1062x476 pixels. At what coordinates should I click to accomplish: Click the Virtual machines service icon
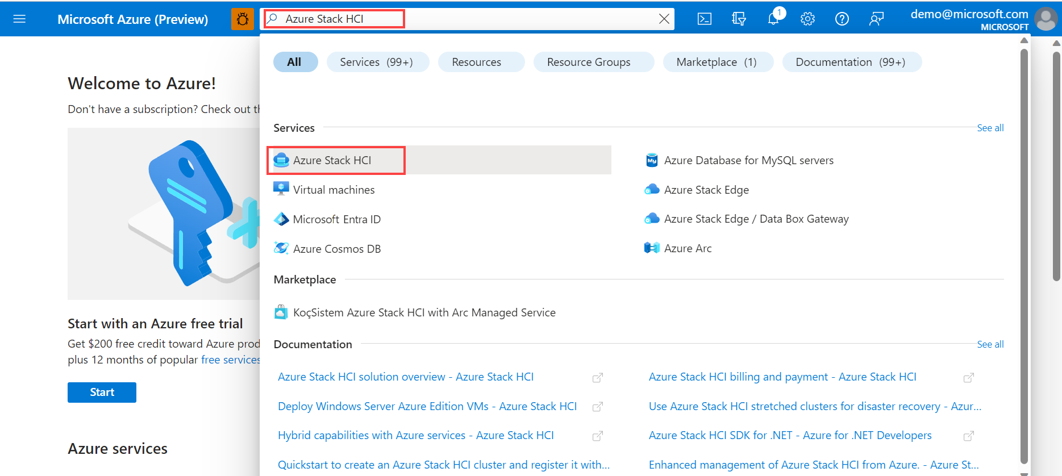click(281, 189)
